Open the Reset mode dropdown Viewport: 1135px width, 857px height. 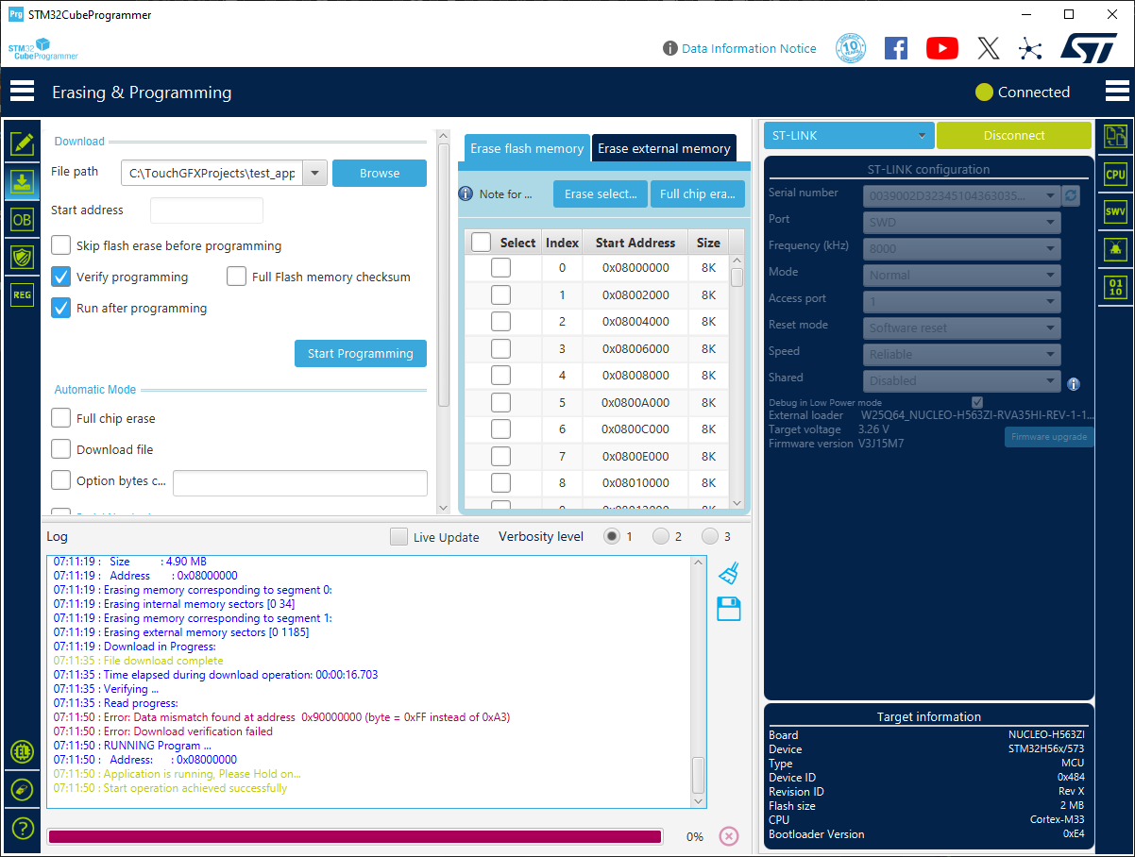[x=961, y=328]
